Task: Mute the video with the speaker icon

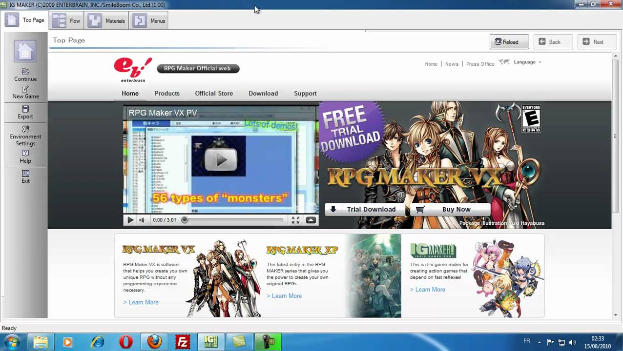Action: click(x=142, y=220)
